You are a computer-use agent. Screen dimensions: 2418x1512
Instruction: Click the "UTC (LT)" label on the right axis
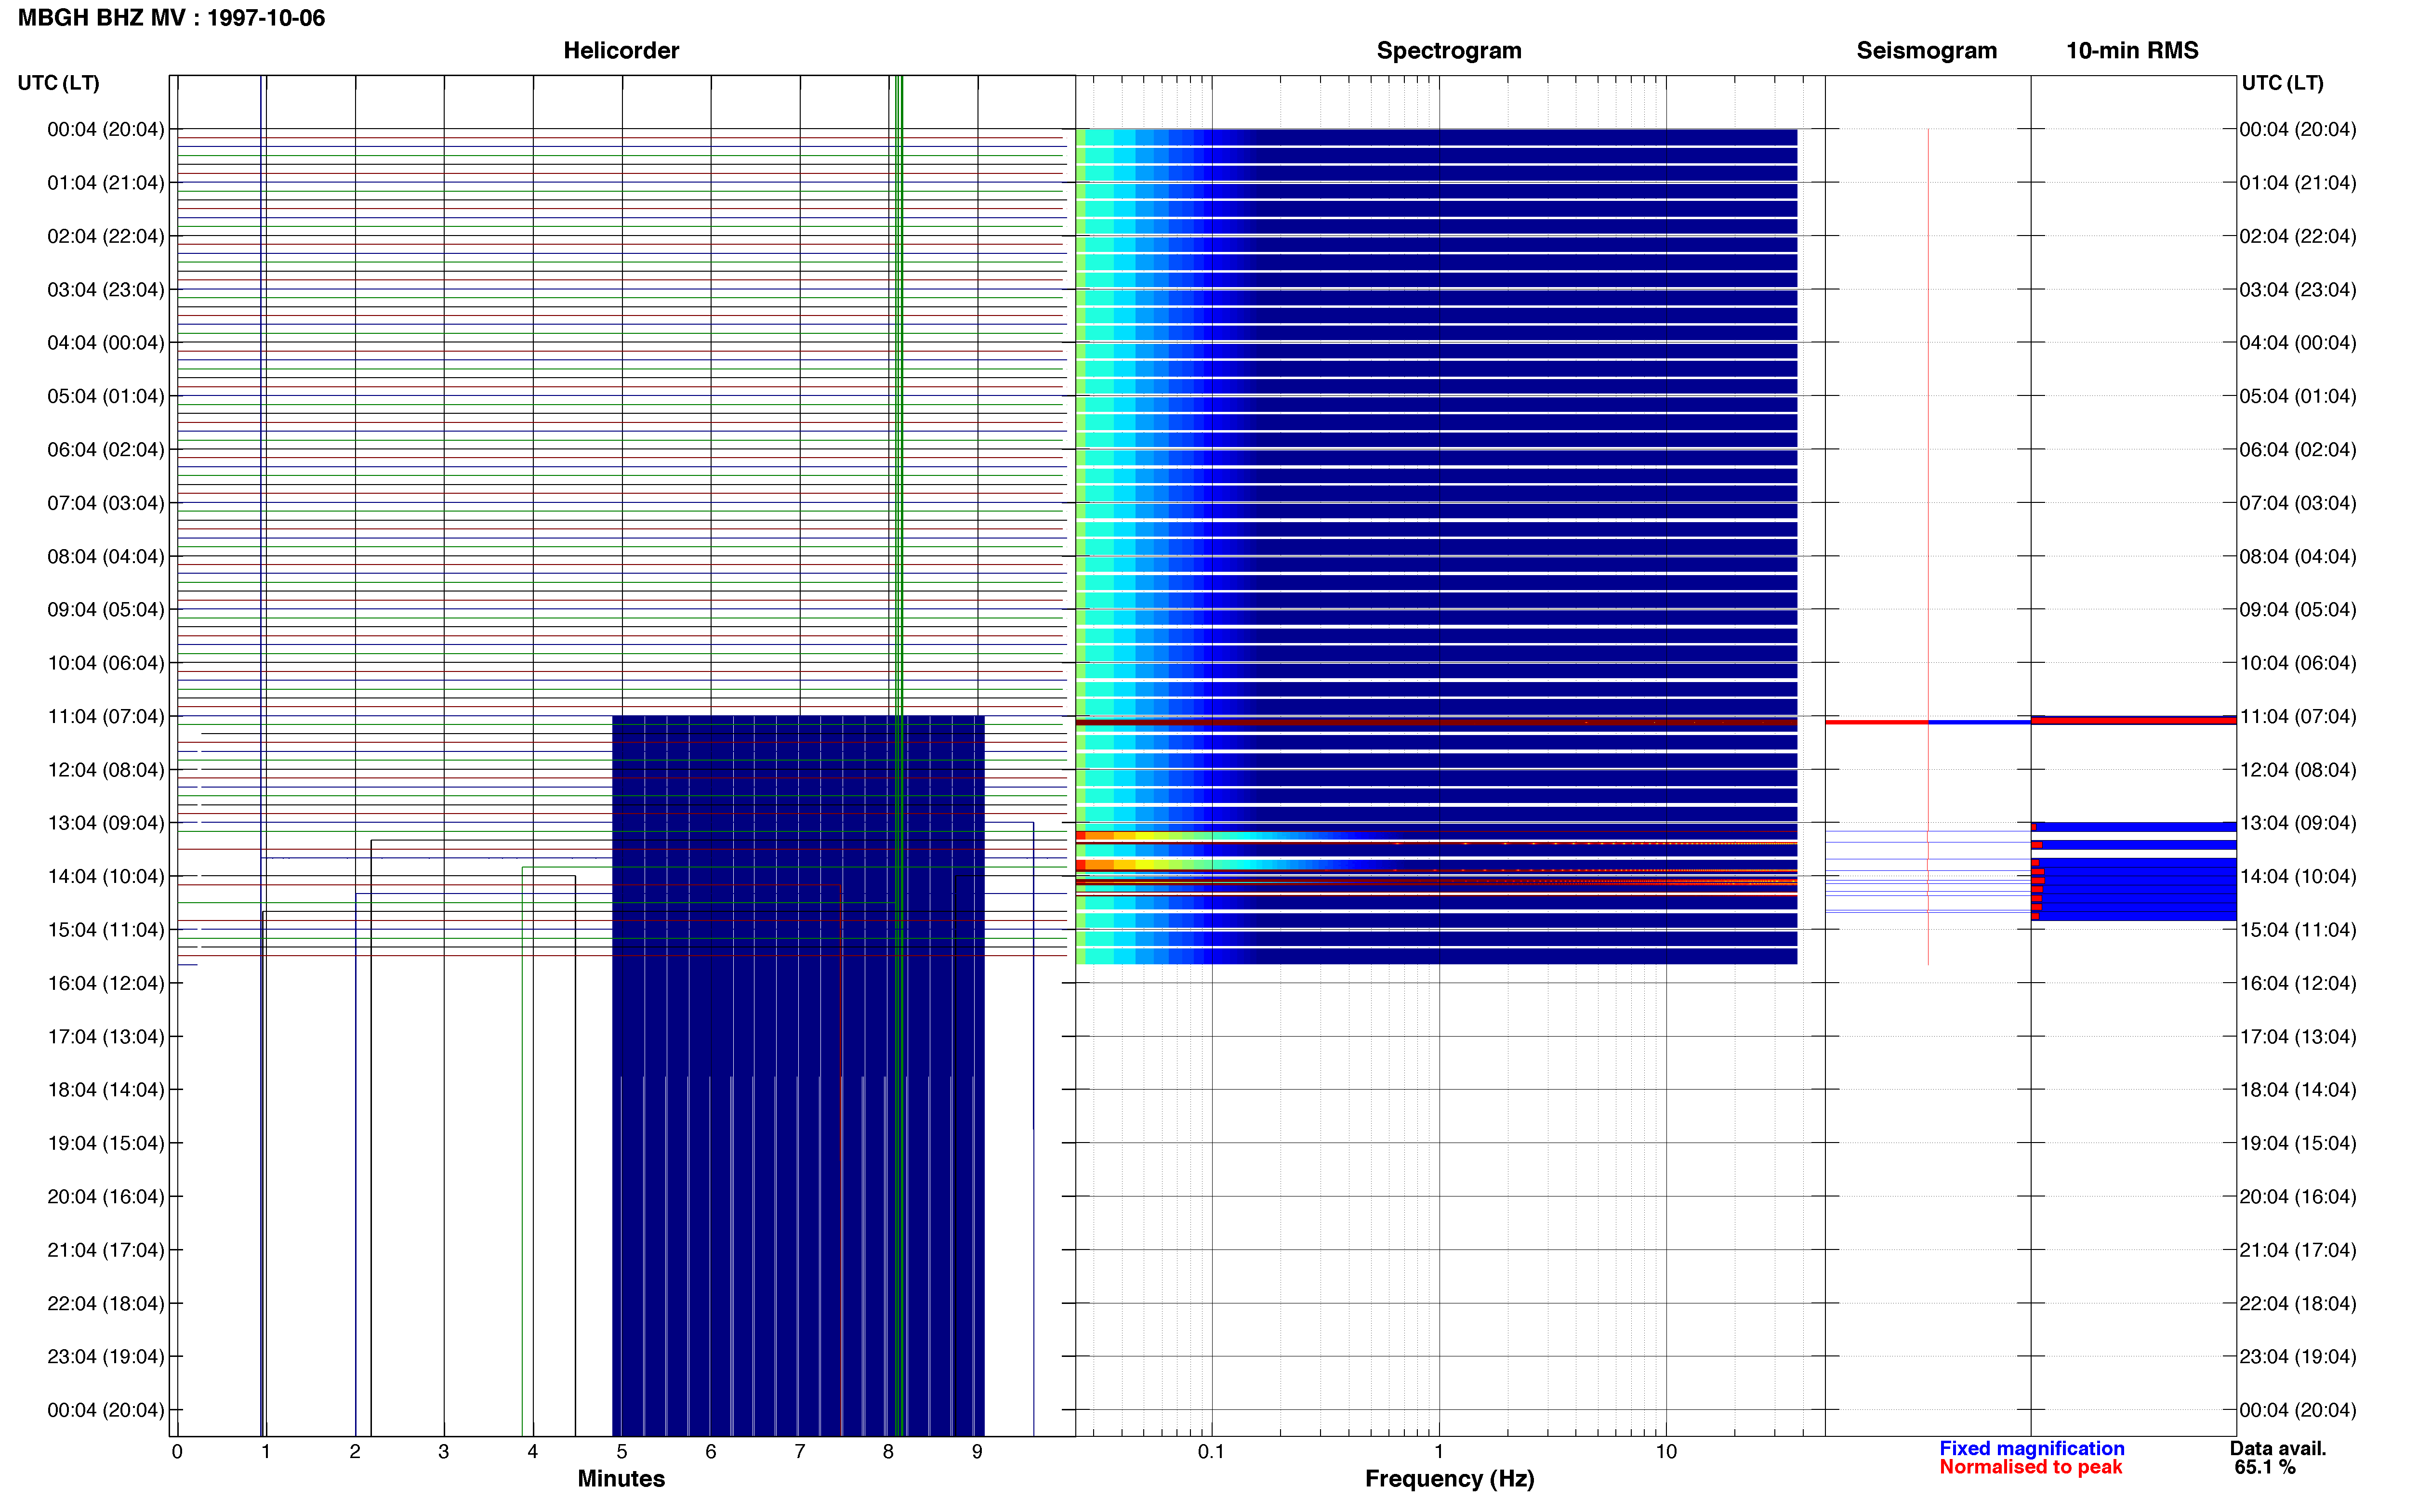click(2282, 83)
